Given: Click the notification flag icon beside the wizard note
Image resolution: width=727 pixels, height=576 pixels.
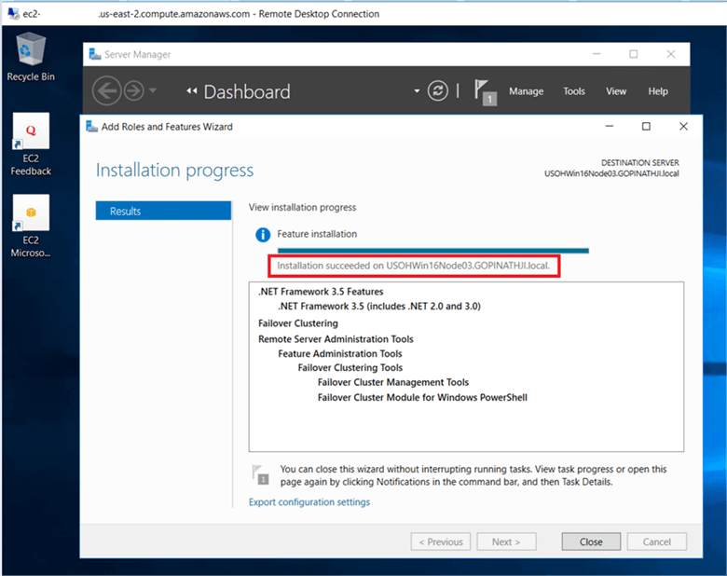Looking at the screenshot, I should pos(261,475).
